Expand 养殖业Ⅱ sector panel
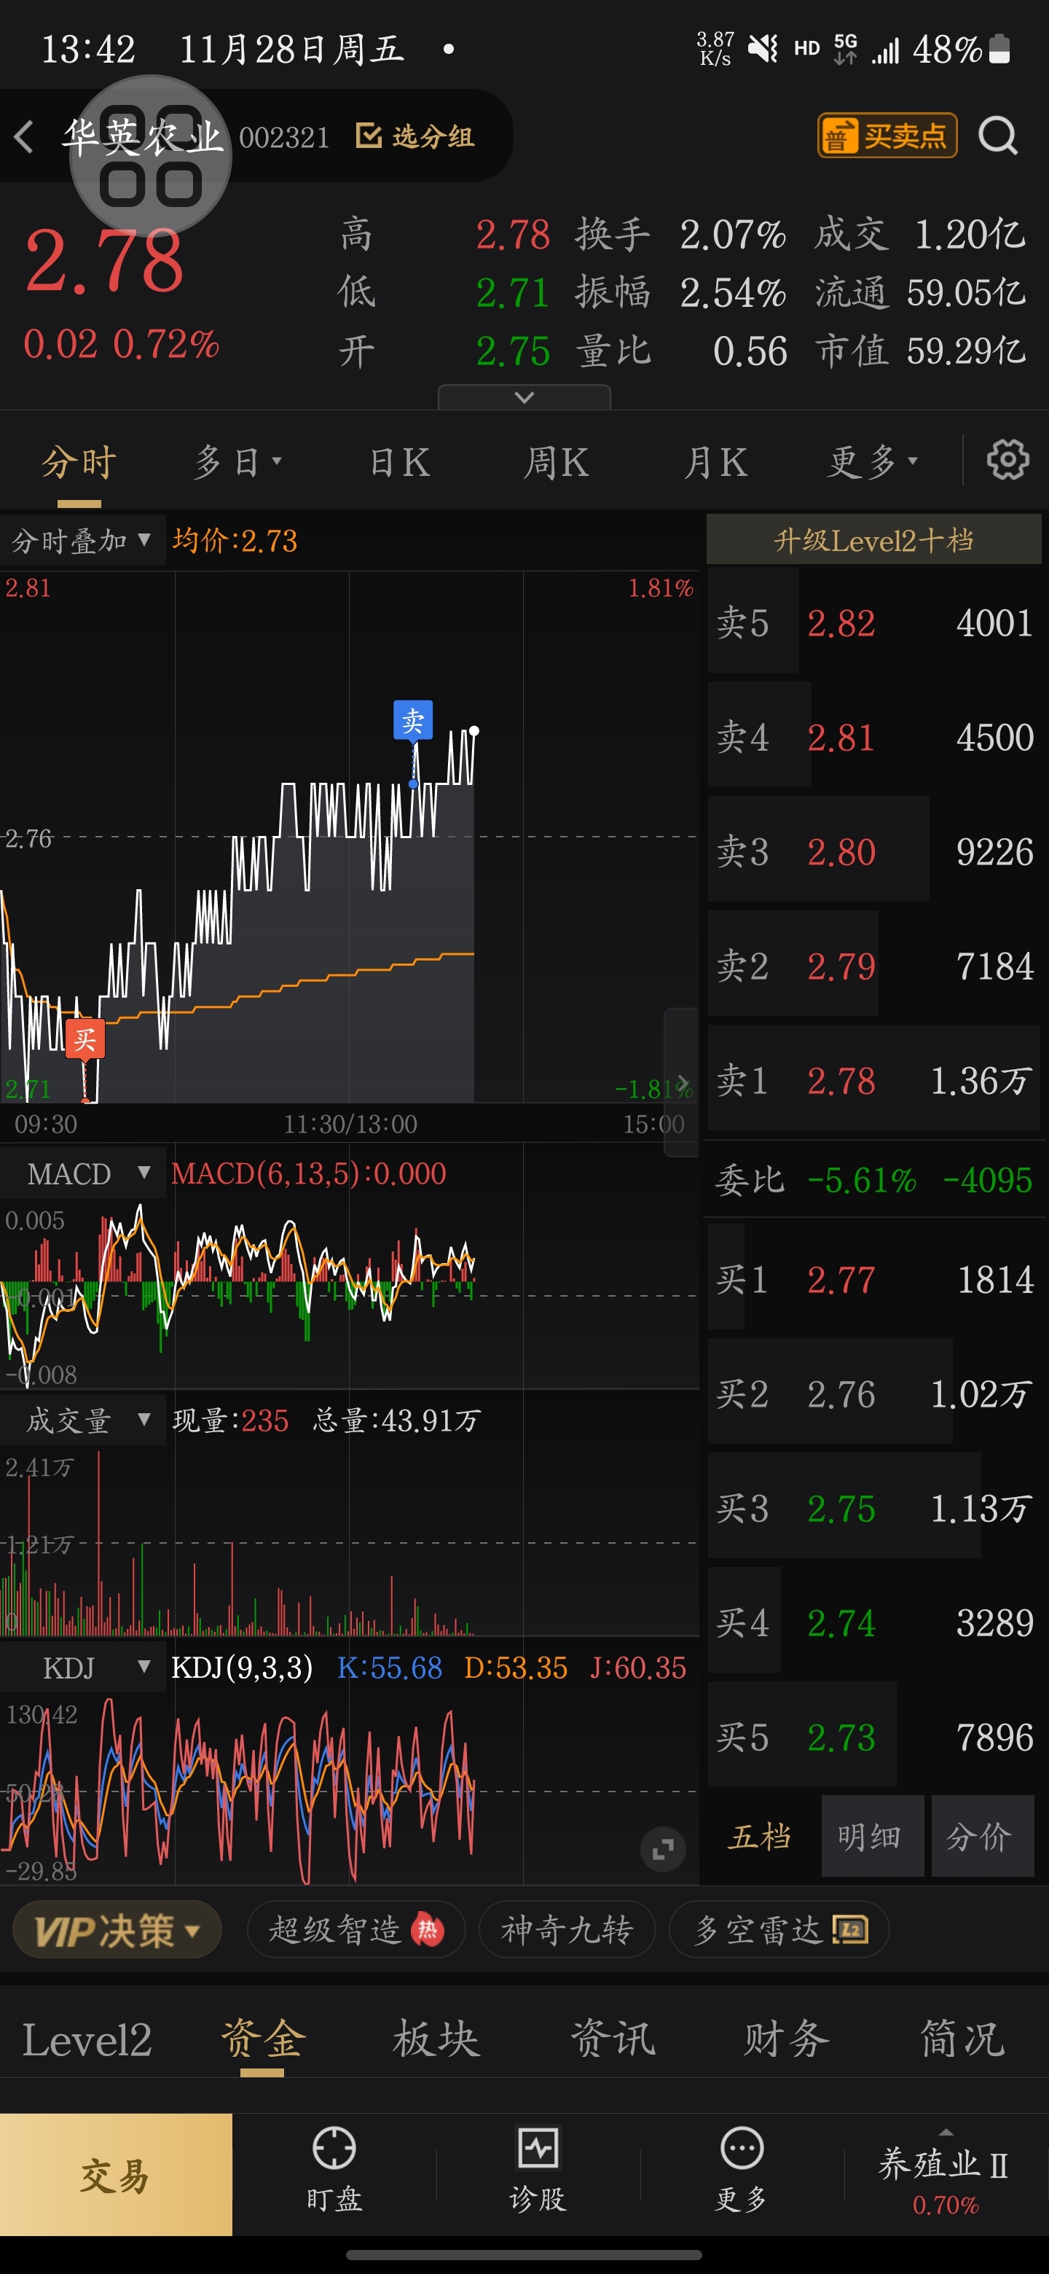 pos(945,2174)
